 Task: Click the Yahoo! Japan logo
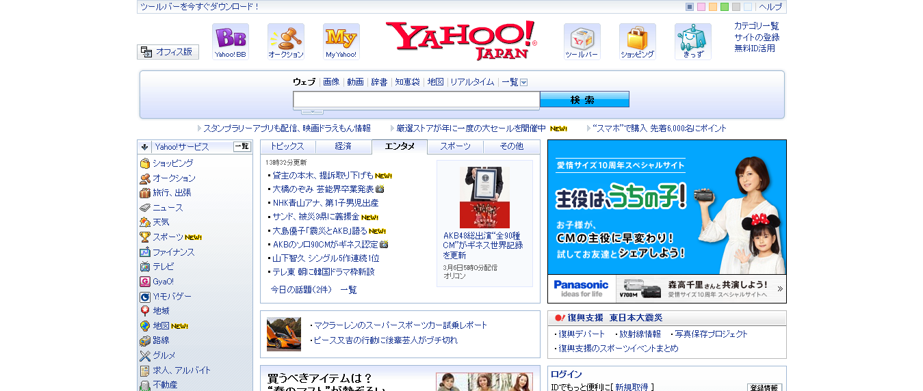pos(461,40)
